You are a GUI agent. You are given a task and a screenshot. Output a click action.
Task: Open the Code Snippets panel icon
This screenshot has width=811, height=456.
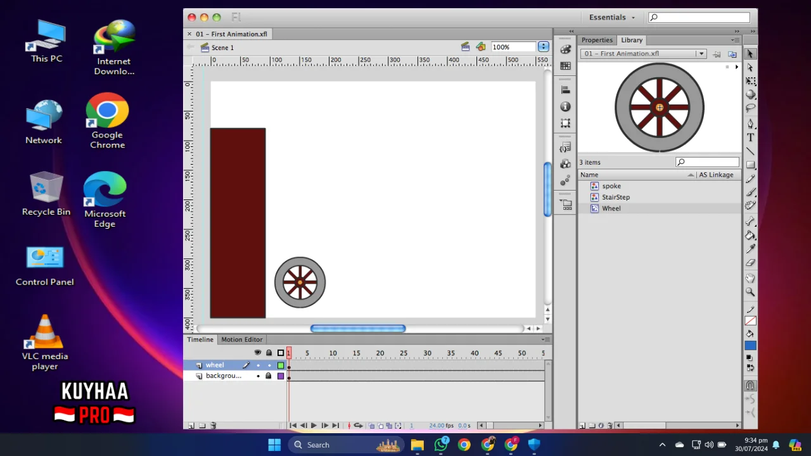coord(565,148)
